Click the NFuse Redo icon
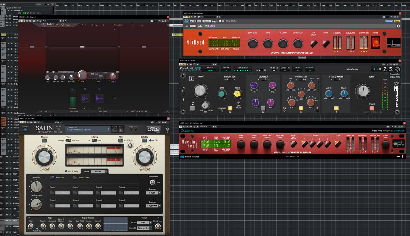 tap(391, 69)
